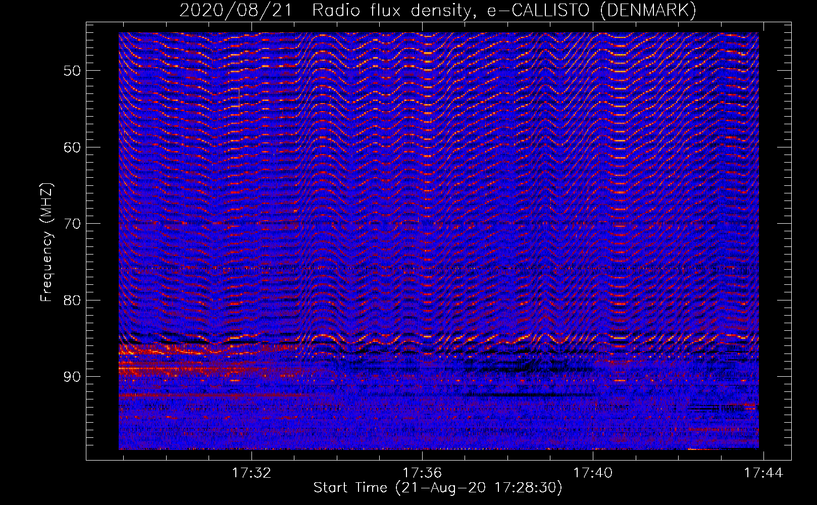817x505 pixels.
Task: Click the 17:40 time tick label
Action: 593,473
